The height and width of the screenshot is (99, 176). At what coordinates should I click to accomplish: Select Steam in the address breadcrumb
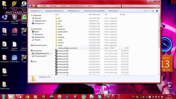[45, 6]
